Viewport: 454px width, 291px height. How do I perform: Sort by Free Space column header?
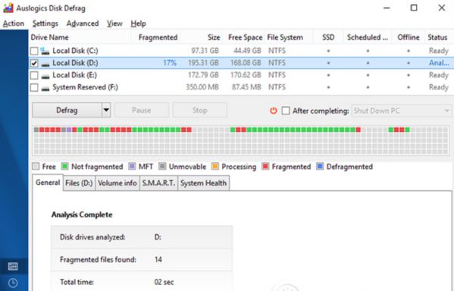pyautogui.click(x=246, y=37)
